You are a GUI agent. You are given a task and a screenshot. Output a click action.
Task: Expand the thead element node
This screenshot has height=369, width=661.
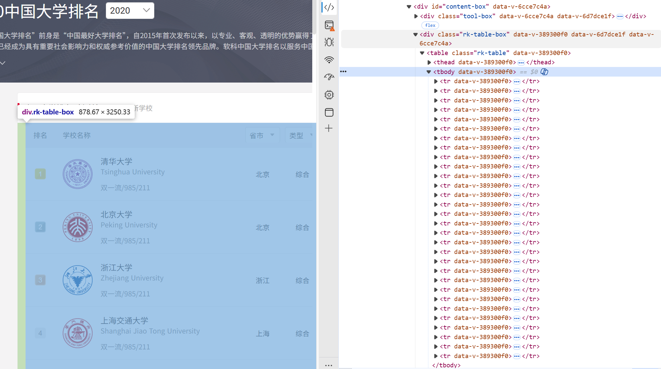429,62
